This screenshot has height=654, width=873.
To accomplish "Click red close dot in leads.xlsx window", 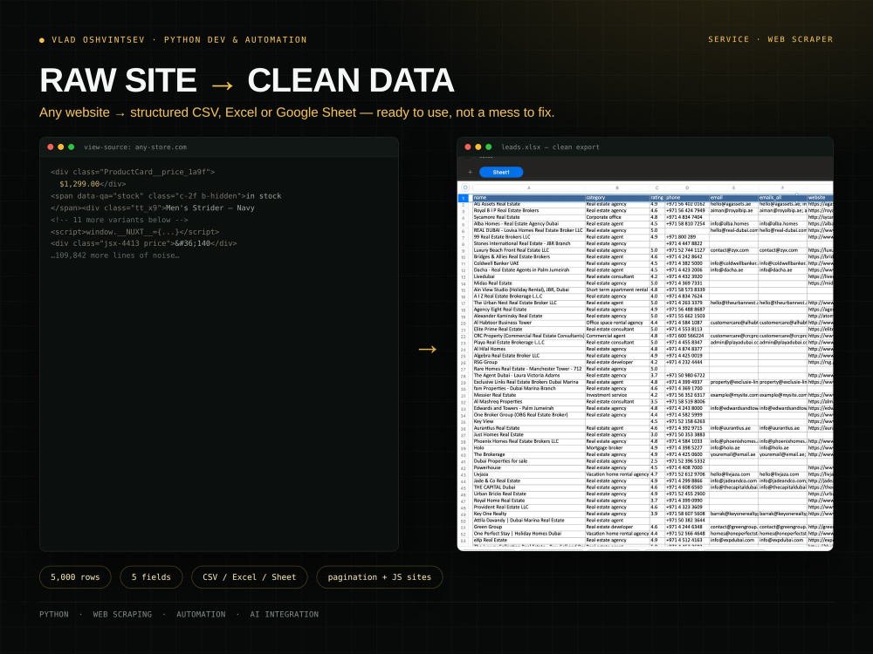I will pyautogui.click(x=468, y=147).
